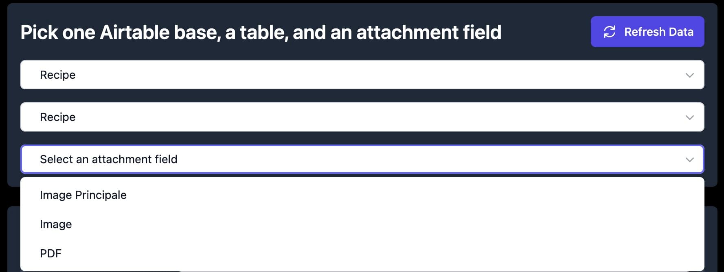Open the table selection dropdown

(x=362, y=117)
